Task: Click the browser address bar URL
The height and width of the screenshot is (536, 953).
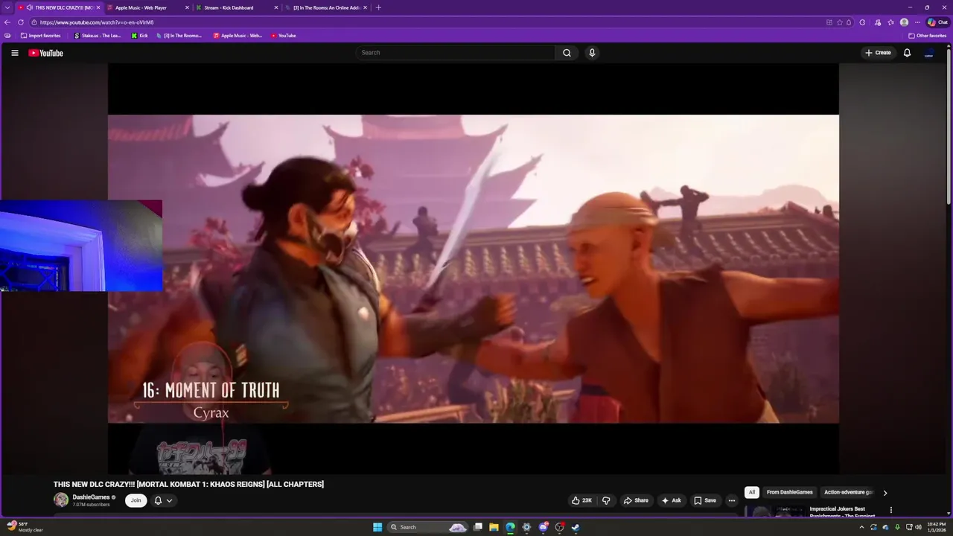Action: point(97,22)
